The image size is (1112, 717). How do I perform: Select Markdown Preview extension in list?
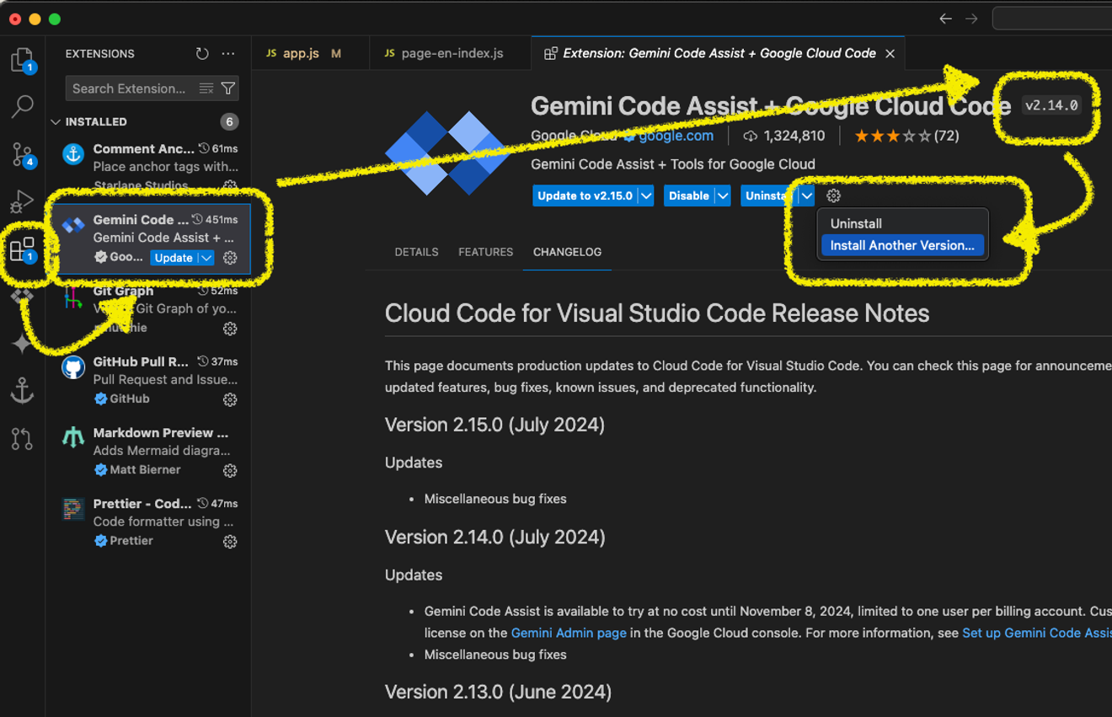pyautogui.click(x=149, y=451)
